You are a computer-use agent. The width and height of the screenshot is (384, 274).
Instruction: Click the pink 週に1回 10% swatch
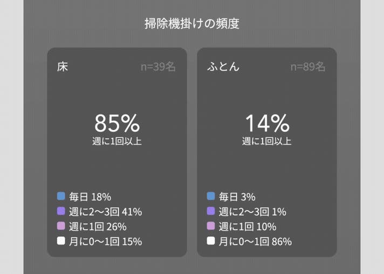pyautogui.click(x=211, y=226)
